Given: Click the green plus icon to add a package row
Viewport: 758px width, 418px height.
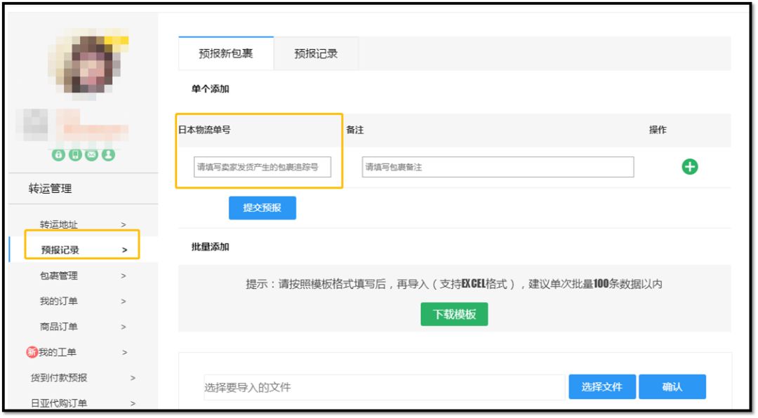Looking at the screenshot, I should (690, 166).
